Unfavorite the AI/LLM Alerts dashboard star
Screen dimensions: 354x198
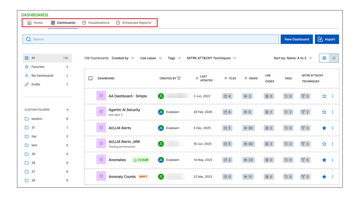pos(324,128)
